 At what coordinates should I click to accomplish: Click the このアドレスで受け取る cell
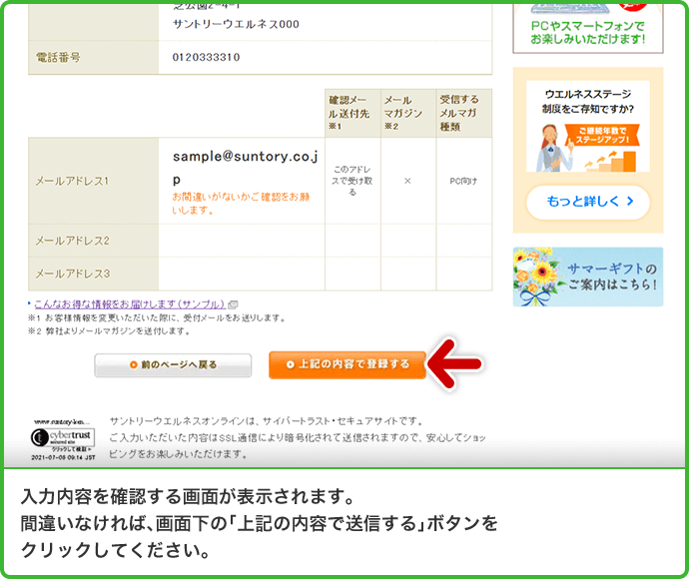tap(352, 181)
